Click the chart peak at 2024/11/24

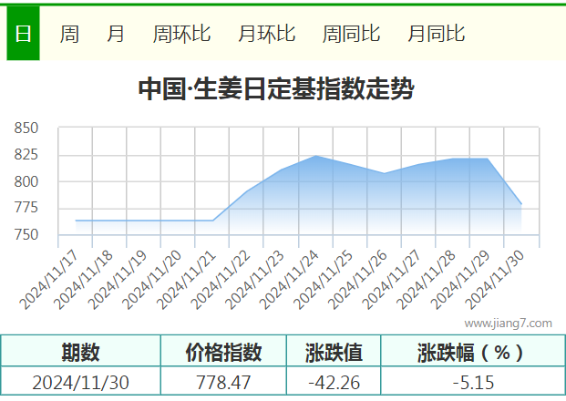[316, 156]
